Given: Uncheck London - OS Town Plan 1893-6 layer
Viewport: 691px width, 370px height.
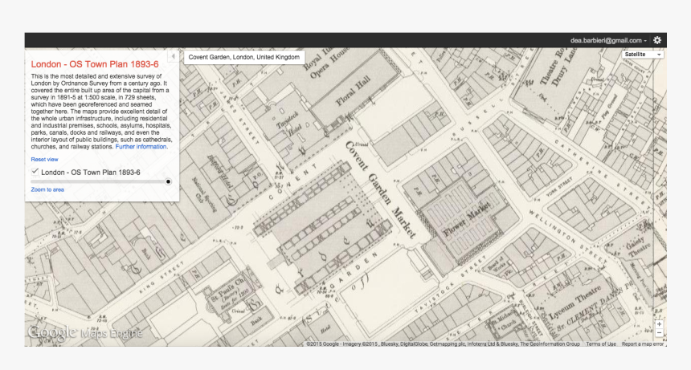Looking at the screenshot, I should [x=35, y=172].
